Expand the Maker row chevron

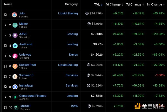5,25
